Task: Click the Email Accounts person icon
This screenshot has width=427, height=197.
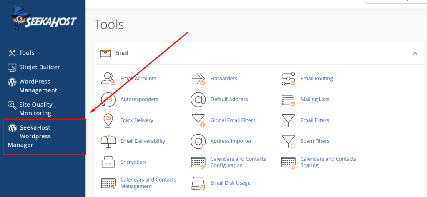Action: [x=108, y=79]
